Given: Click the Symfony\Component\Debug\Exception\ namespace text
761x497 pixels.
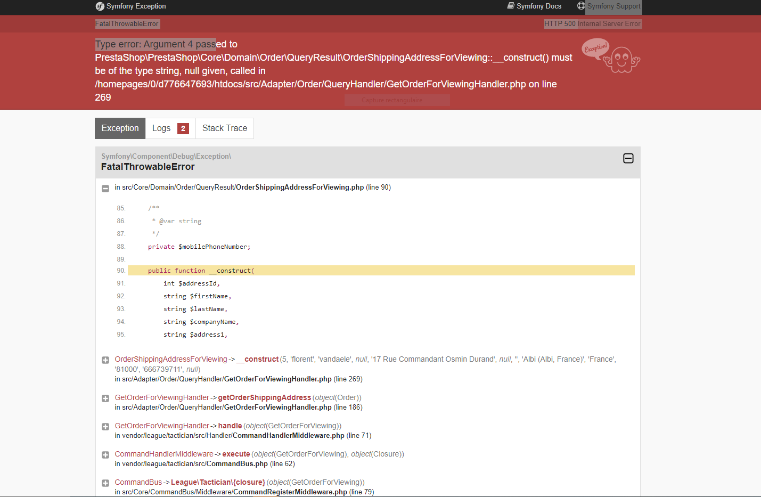Looking at the screenshot, I should tap(166, 157).
